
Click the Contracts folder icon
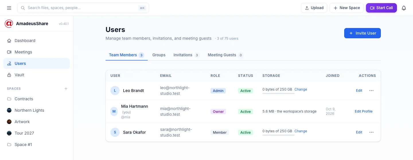click(x=9, y=99)
